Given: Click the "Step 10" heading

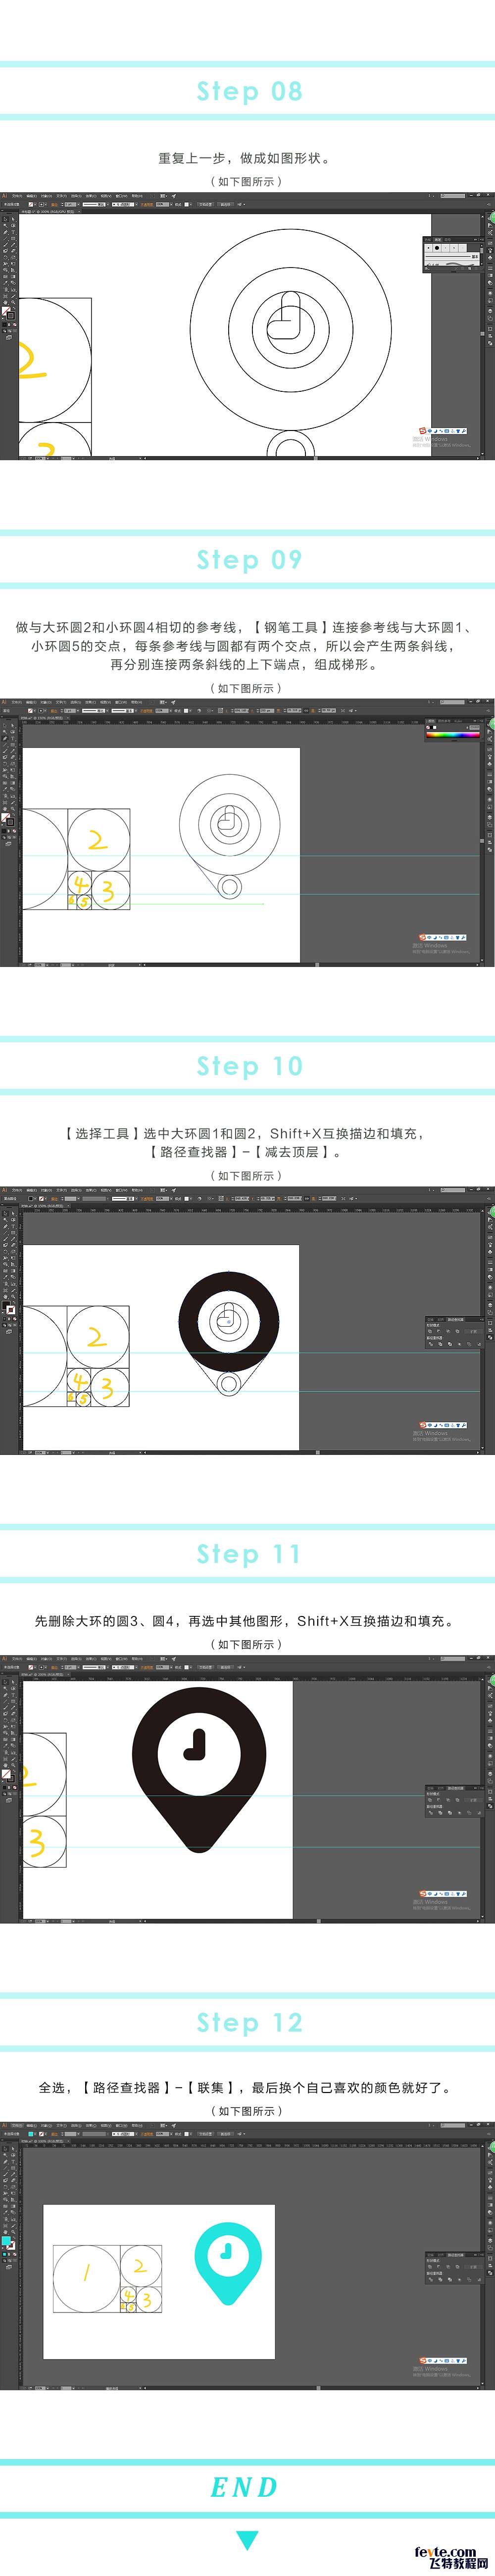Looking at the screenshot, I should coord(249,1066).
